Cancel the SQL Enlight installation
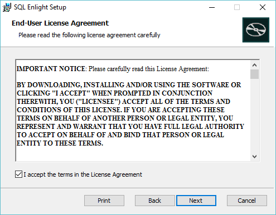This screenshot has height=215, width=276. (247, 201)
